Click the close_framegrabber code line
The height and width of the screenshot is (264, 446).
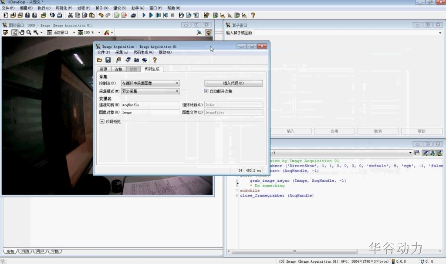point(277,196)
